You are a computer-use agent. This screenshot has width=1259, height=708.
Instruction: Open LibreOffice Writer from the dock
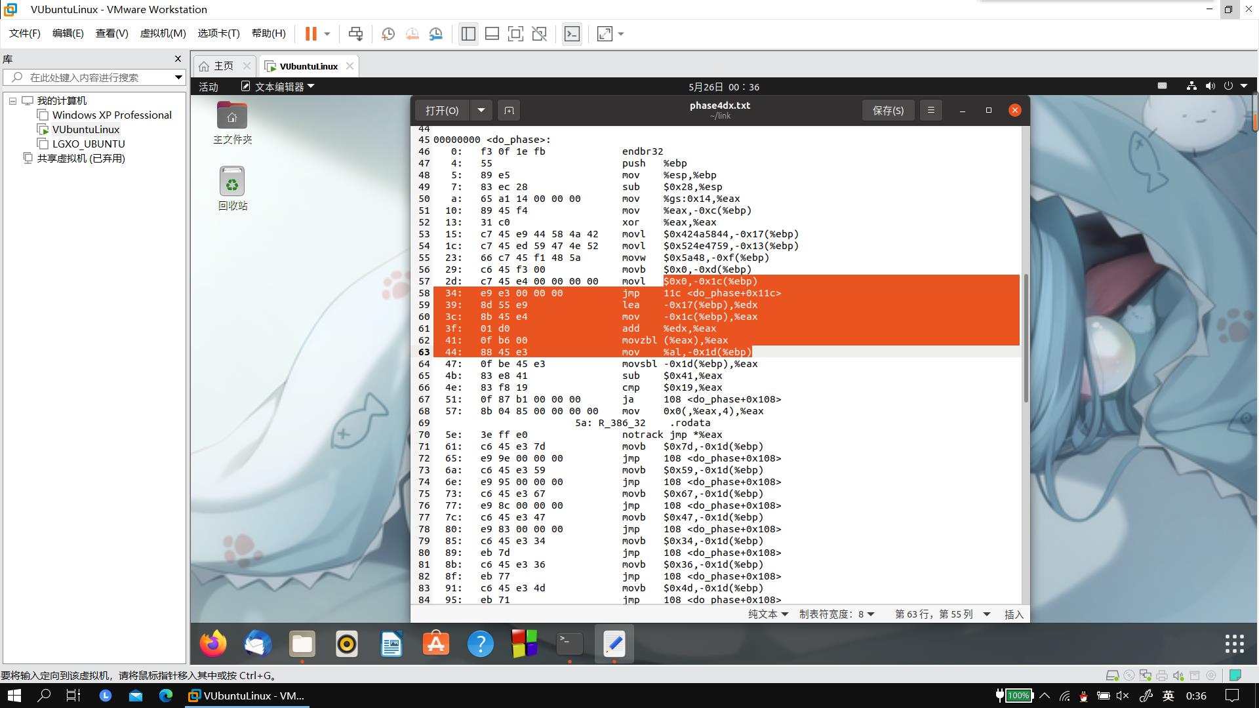point(391,644)
